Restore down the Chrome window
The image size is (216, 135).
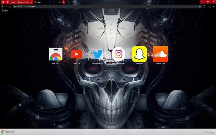208,2
